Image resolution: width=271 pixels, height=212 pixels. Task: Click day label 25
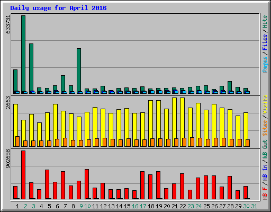pos(206,206)
